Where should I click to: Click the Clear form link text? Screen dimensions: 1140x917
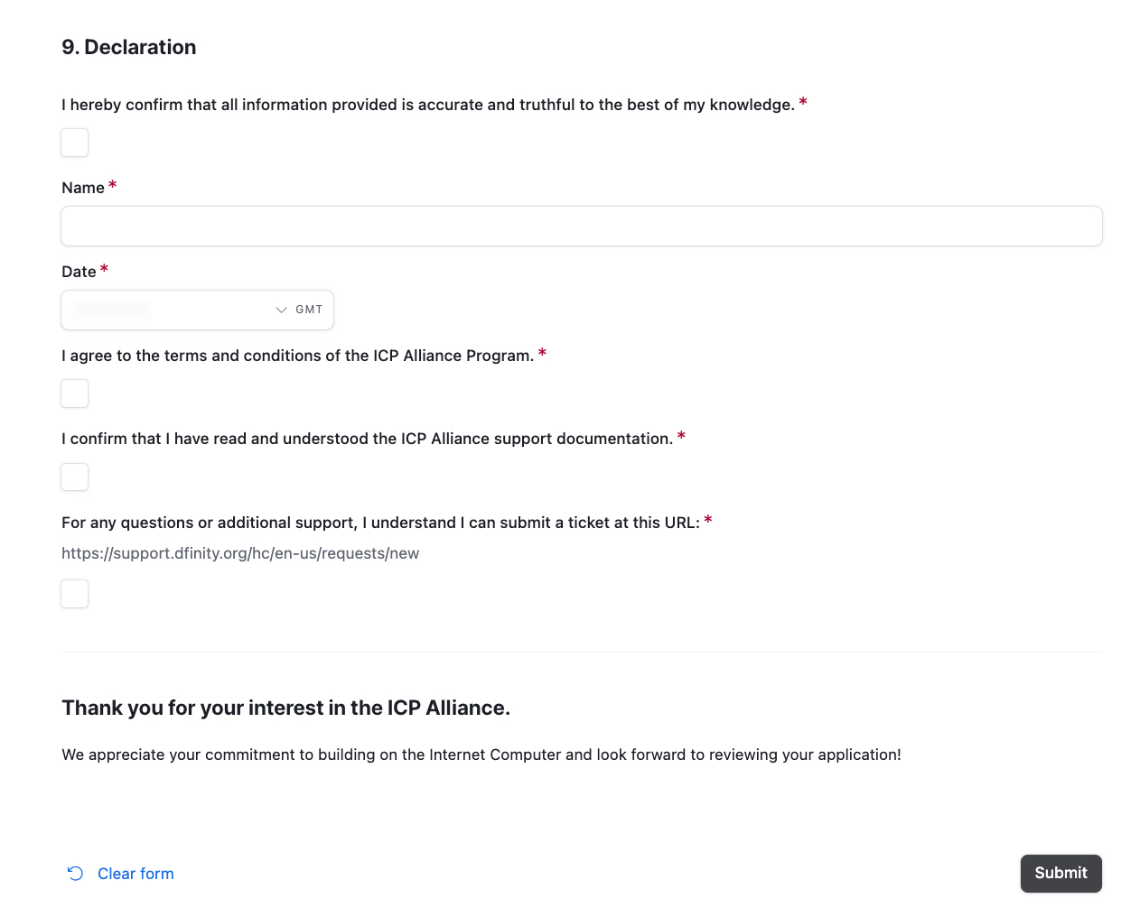click(135, 874)
